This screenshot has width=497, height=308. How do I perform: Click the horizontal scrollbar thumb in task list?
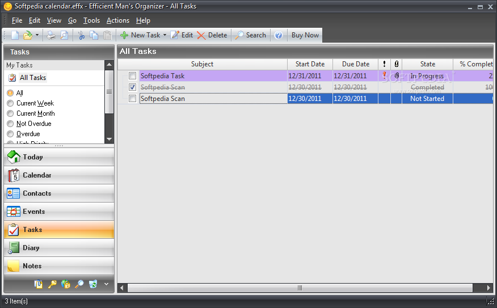tap(300, 288)
